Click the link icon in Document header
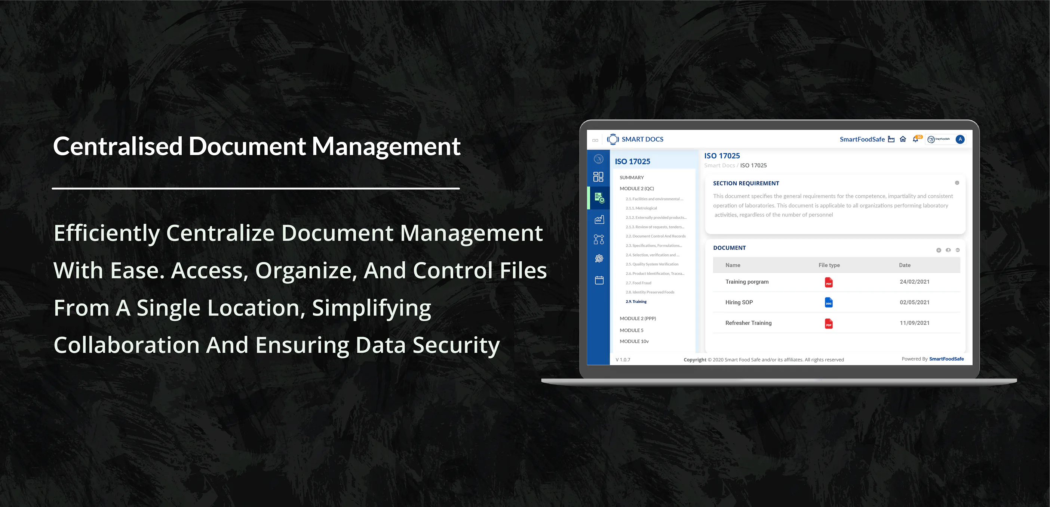Screen dimensions: 1050x507 pos(958,250)
